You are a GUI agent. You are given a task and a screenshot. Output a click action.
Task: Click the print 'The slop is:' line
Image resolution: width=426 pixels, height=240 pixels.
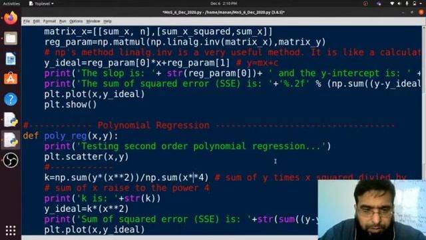coord(232,73)
